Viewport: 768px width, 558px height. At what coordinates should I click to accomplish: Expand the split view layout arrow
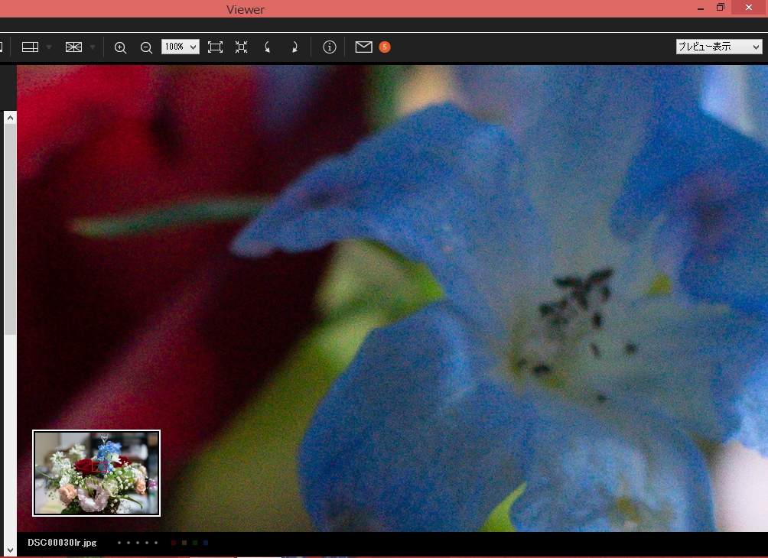pyautogui.click(x=48, y=47)
